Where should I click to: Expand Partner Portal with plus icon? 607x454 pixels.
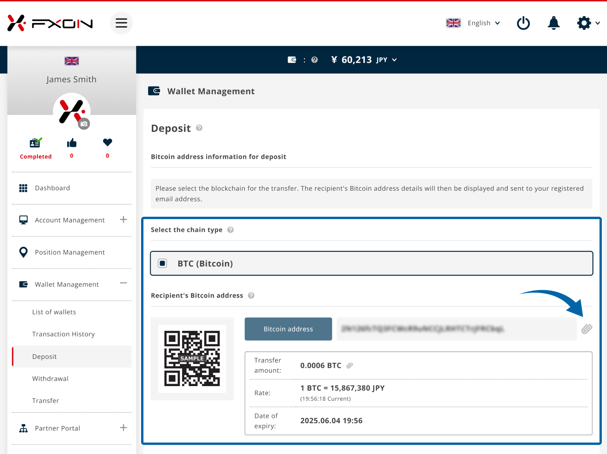click(x=123, y=428)
